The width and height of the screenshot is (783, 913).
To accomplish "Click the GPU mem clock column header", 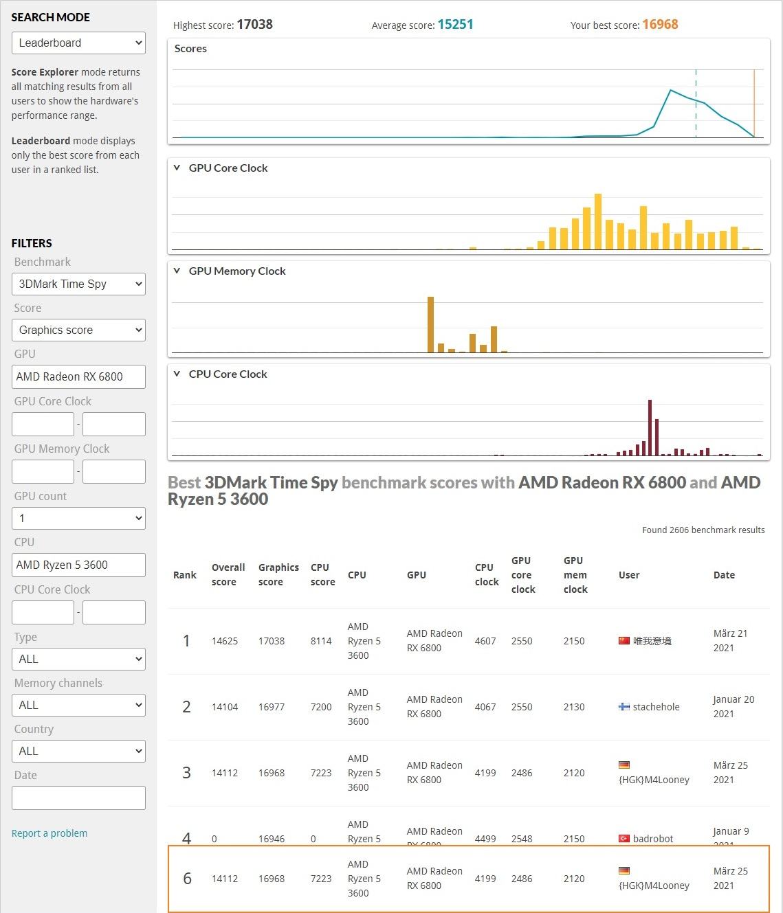I will tap(575, 575).
